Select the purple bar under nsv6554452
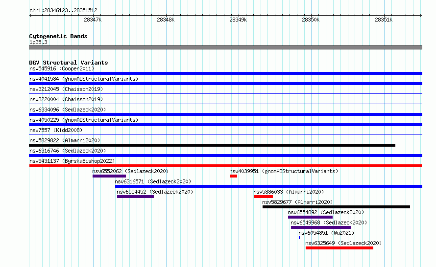Viewport: 436px width, 267px height. click(135, 197)
